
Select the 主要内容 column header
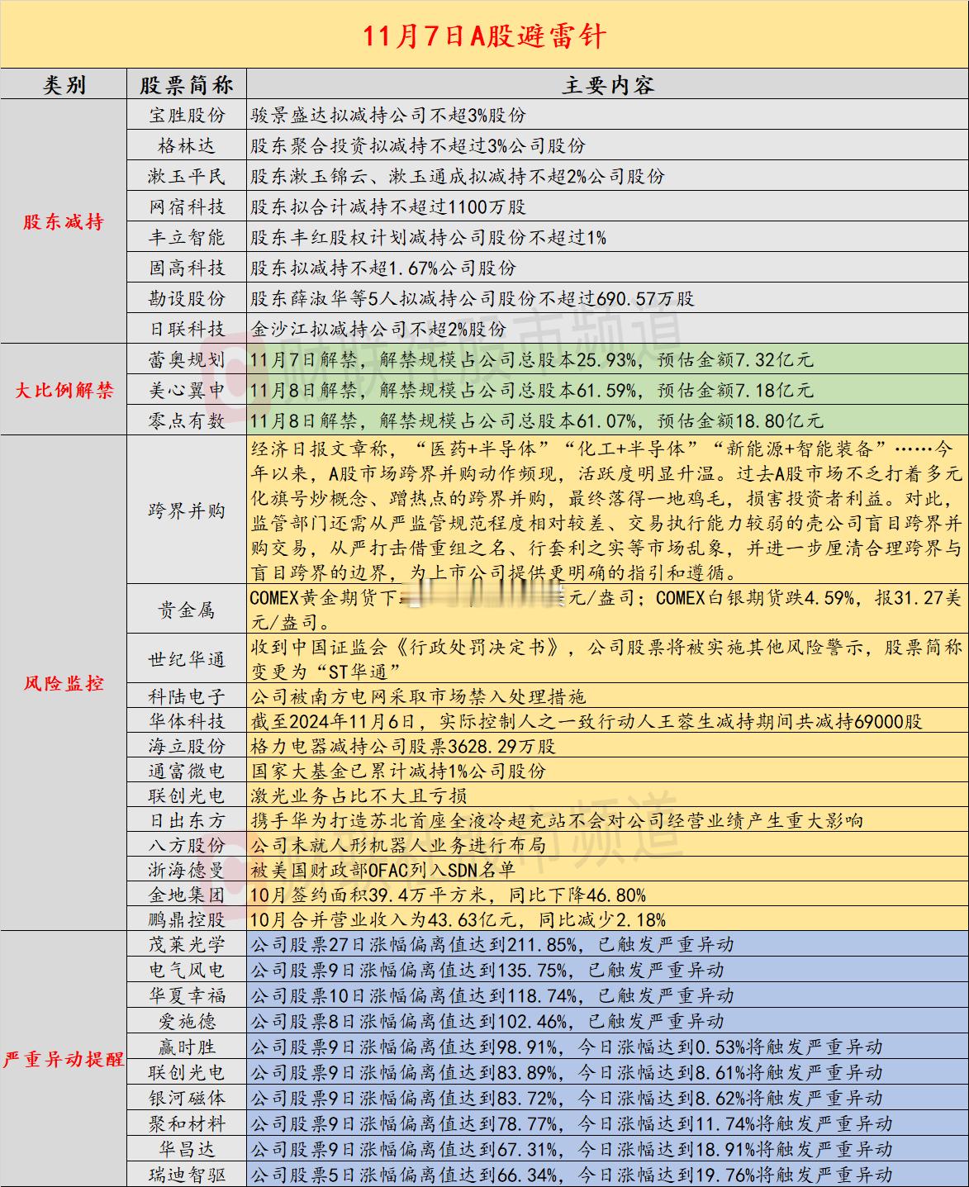click(607, 84)
